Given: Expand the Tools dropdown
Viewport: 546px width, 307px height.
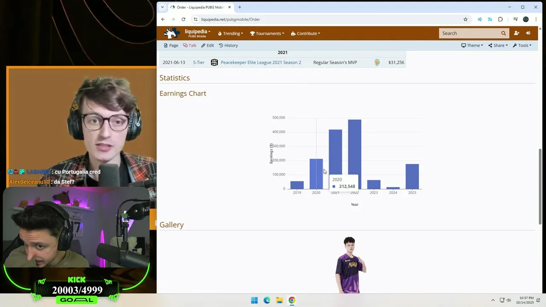Looking at the screenshot, I should pos(522,45).
